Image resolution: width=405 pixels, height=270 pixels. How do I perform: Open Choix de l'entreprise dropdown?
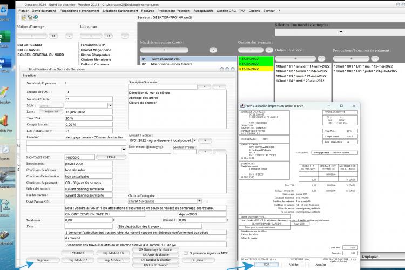click(199, 201)
